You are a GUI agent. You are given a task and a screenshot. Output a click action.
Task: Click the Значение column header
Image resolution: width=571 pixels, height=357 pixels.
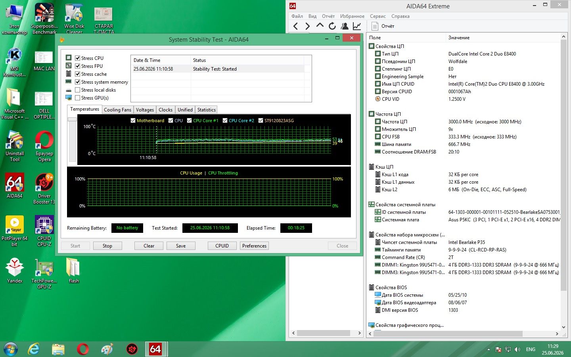coord(459,38)
